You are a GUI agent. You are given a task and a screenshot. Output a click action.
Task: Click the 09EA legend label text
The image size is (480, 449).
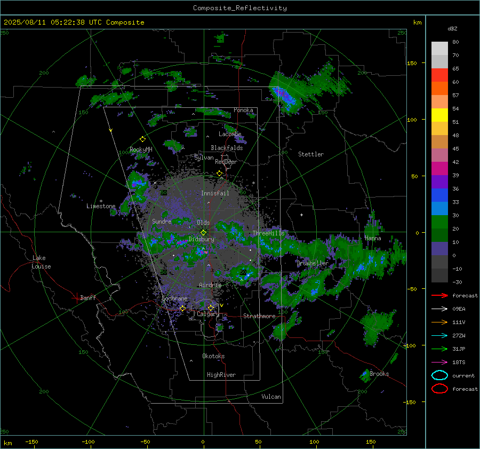click(x=459, y=309)
